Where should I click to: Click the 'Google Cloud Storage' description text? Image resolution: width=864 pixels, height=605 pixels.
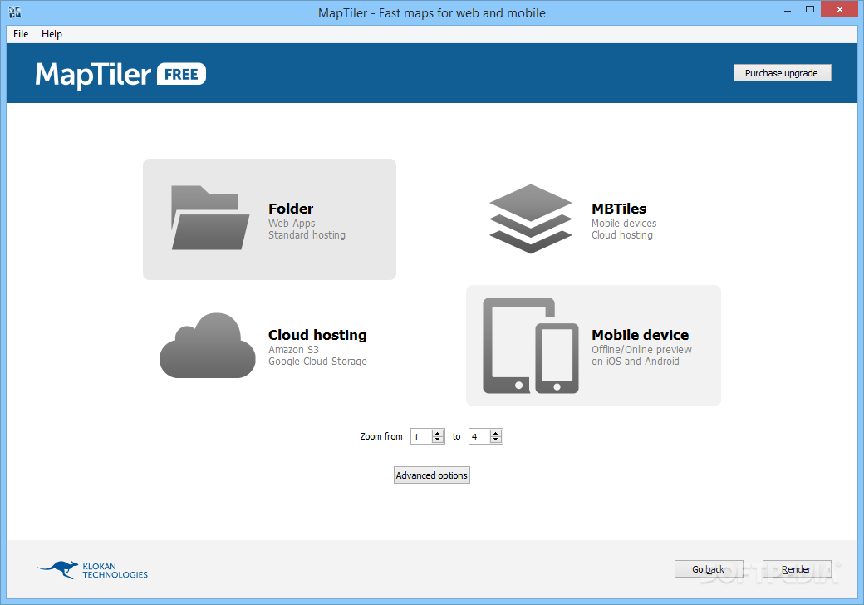[x=317, y=361]
